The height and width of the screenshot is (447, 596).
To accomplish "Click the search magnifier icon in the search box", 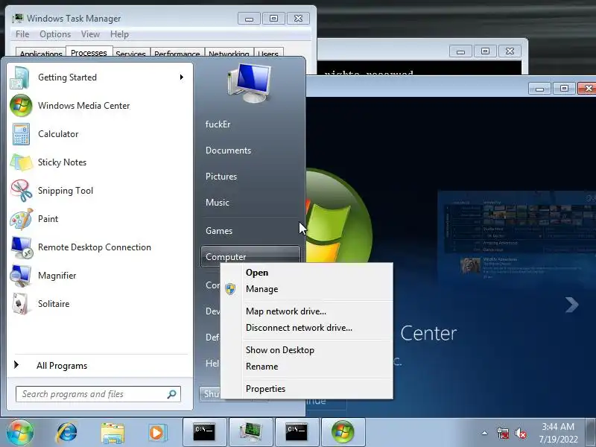I will coord(172,394).
